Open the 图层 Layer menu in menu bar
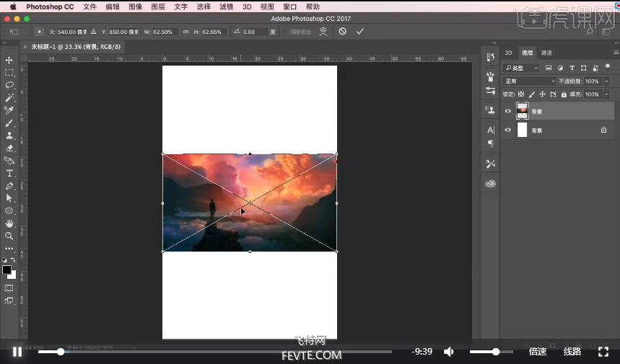The width and height of the screenshot is (620, 364). point(158,6)
